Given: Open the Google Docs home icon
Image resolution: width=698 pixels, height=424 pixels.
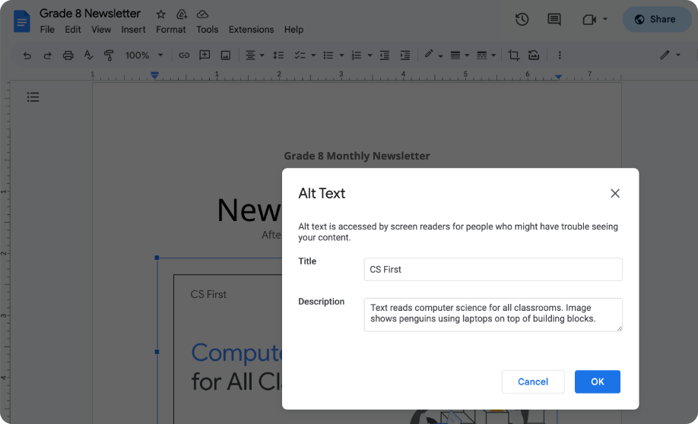Looking at the screenshot, I should (x=21, y=21).
